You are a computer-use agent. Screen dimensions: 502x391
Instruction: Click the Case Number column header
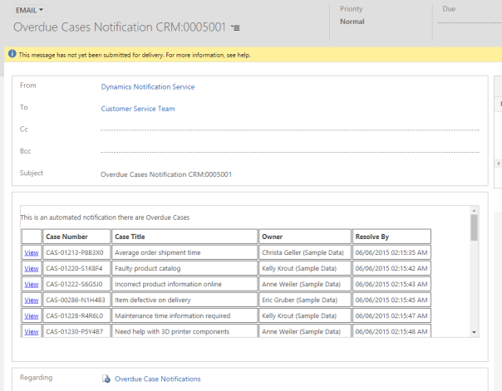click(76, 237)
